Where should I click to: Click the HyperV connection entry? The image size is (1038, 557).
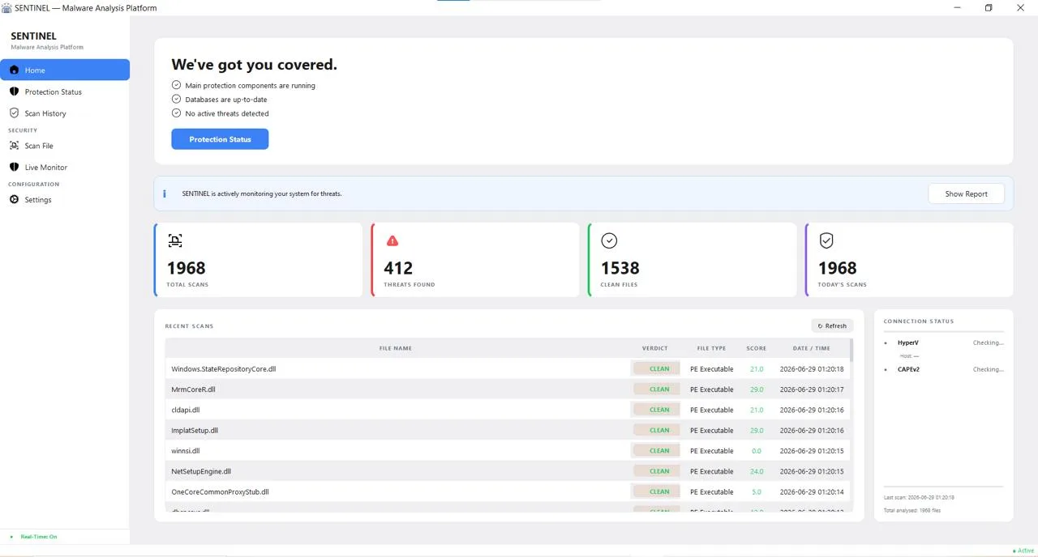[944, 342]
